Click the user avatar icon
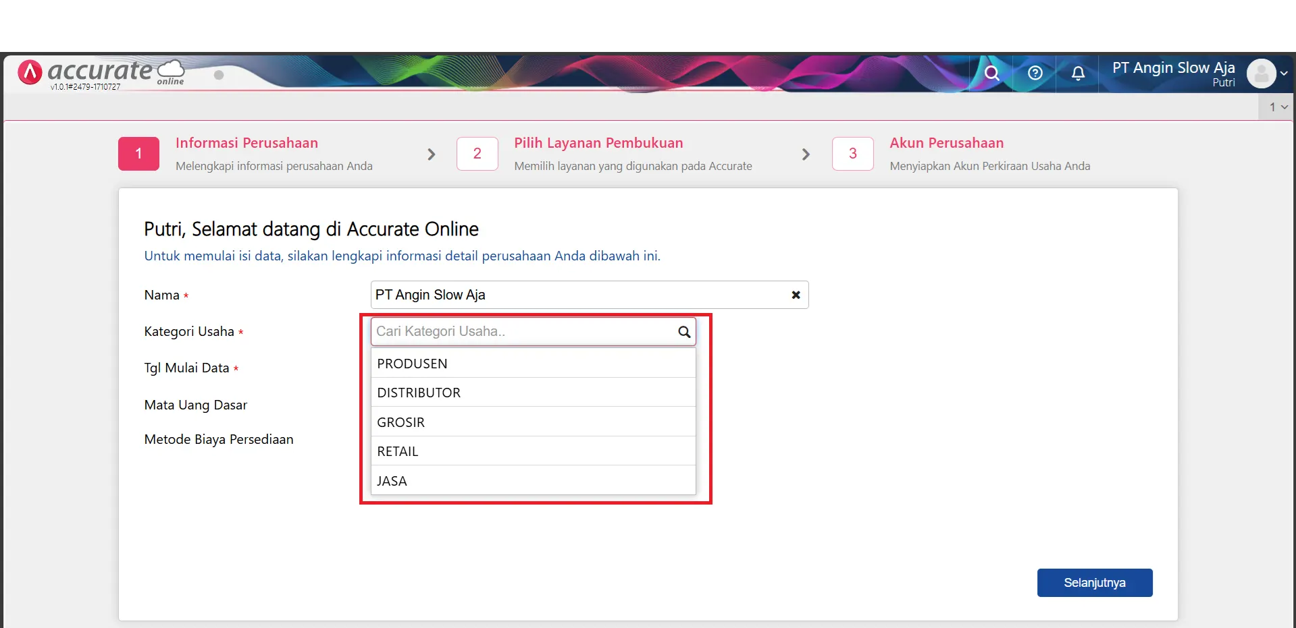 pyautogui.click(x=1261, y=74)
